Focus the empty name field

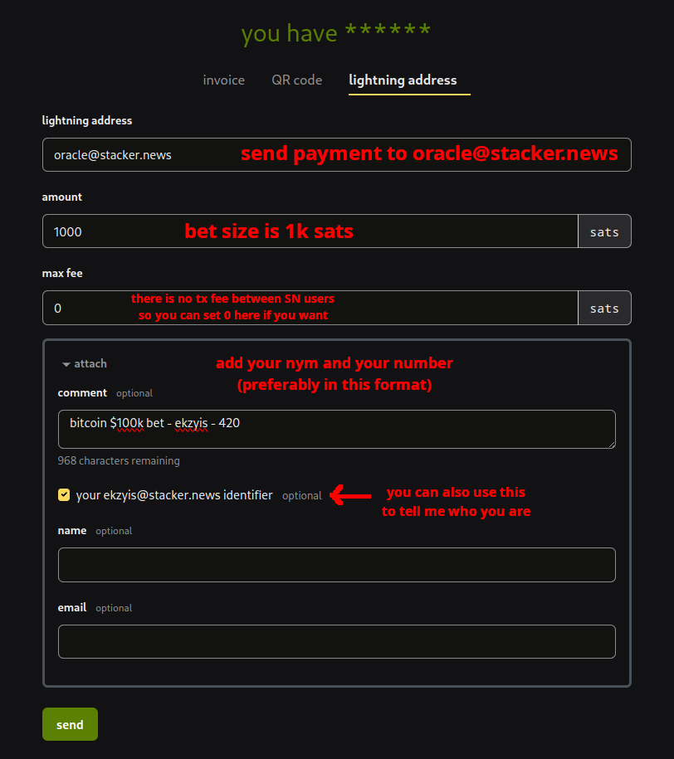[336, 565]
